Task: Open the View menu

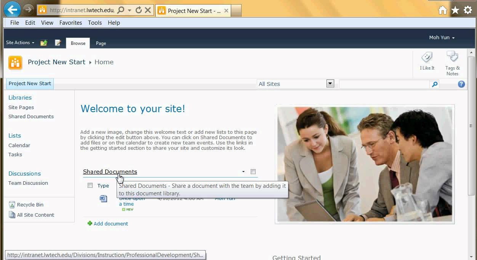Action: coord(47,23)
